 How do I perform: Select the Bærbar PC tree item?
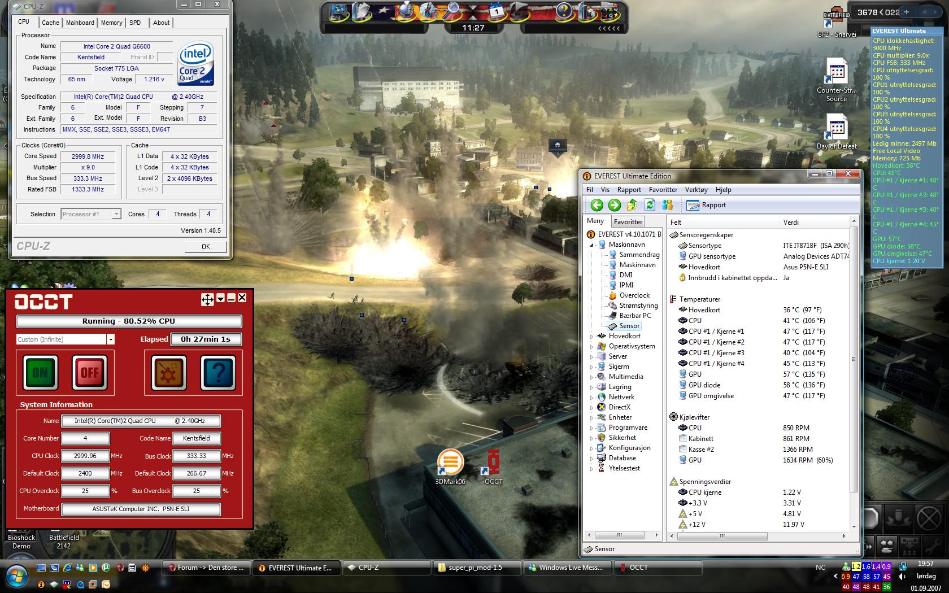[x=629, y=316]
